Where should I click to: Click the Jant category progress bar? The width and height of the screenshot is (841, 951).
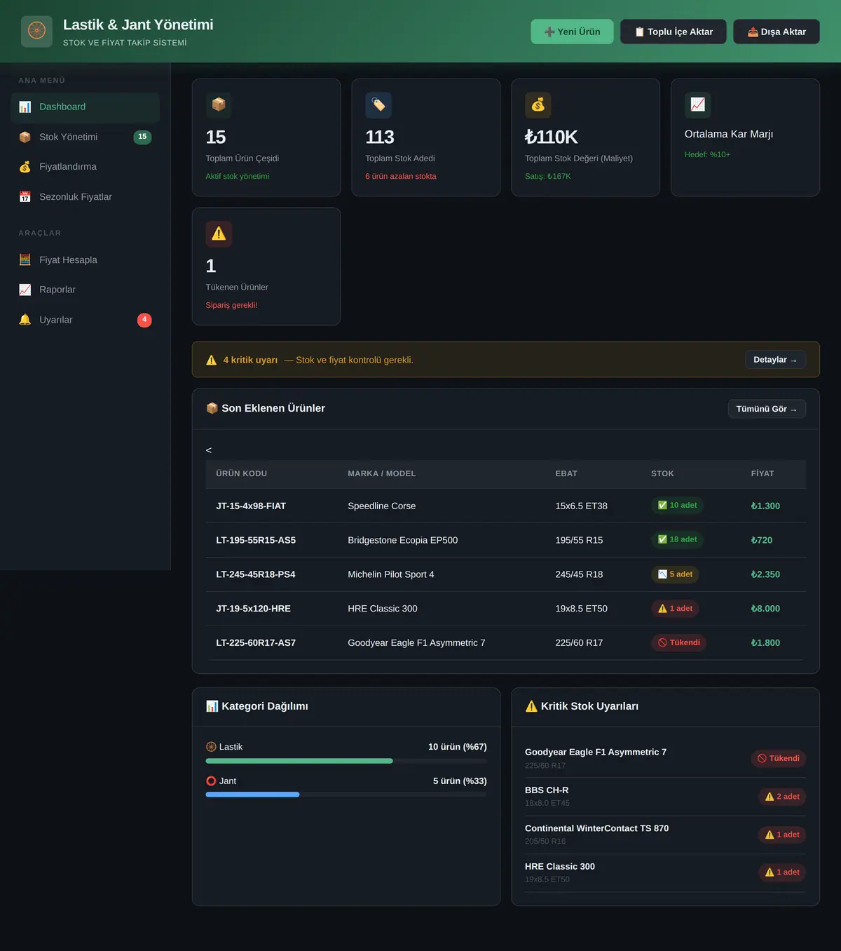(x=346, y=795)
